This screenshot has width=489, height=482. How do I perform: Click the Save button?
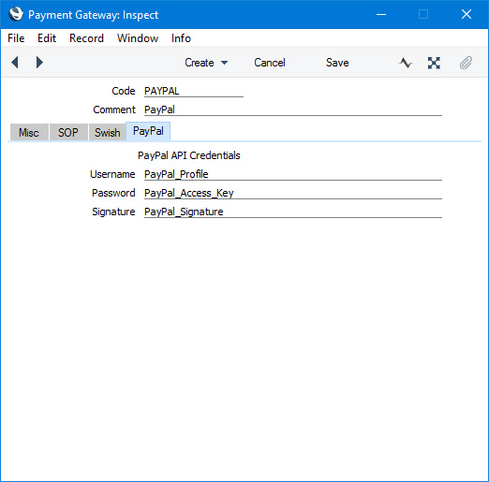pos(337,63)
